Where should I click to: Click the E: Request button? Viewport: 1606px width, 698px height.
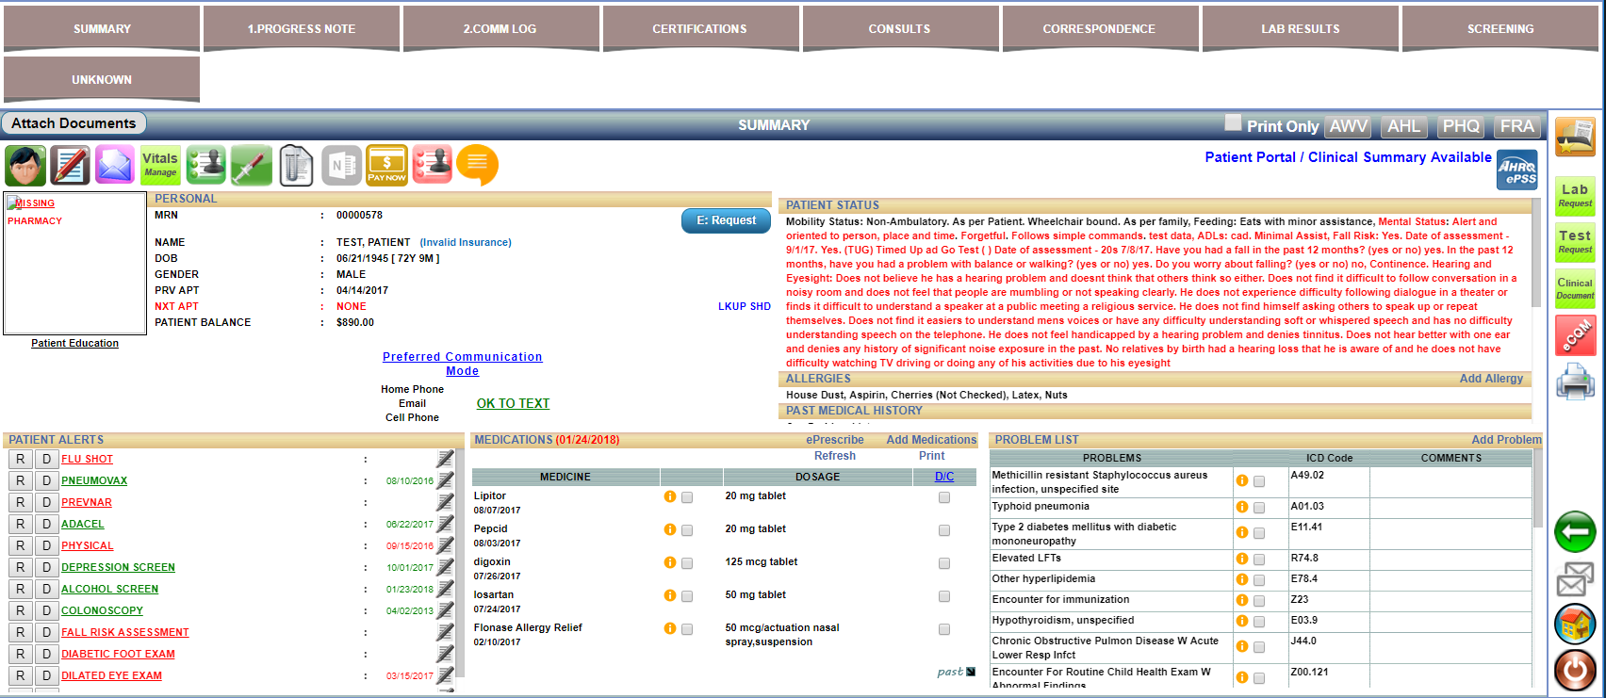pos(726,220)
